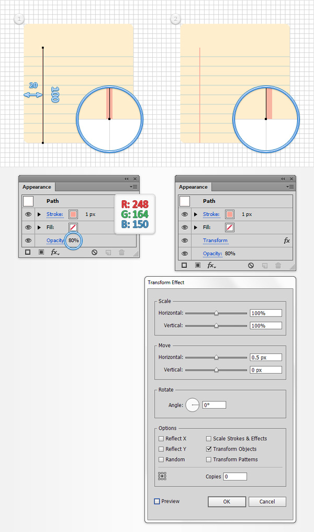Open fx effects menu in left Appearance panel
This screenshot has height=532, width=314.
pyautogui.click(x=55, y=252)
